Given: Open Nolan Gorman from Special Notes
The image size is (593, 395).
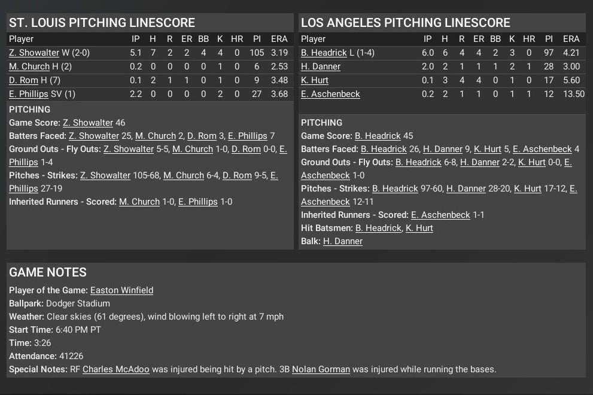Looking at the screenshot, I should [x=321, y=369].
